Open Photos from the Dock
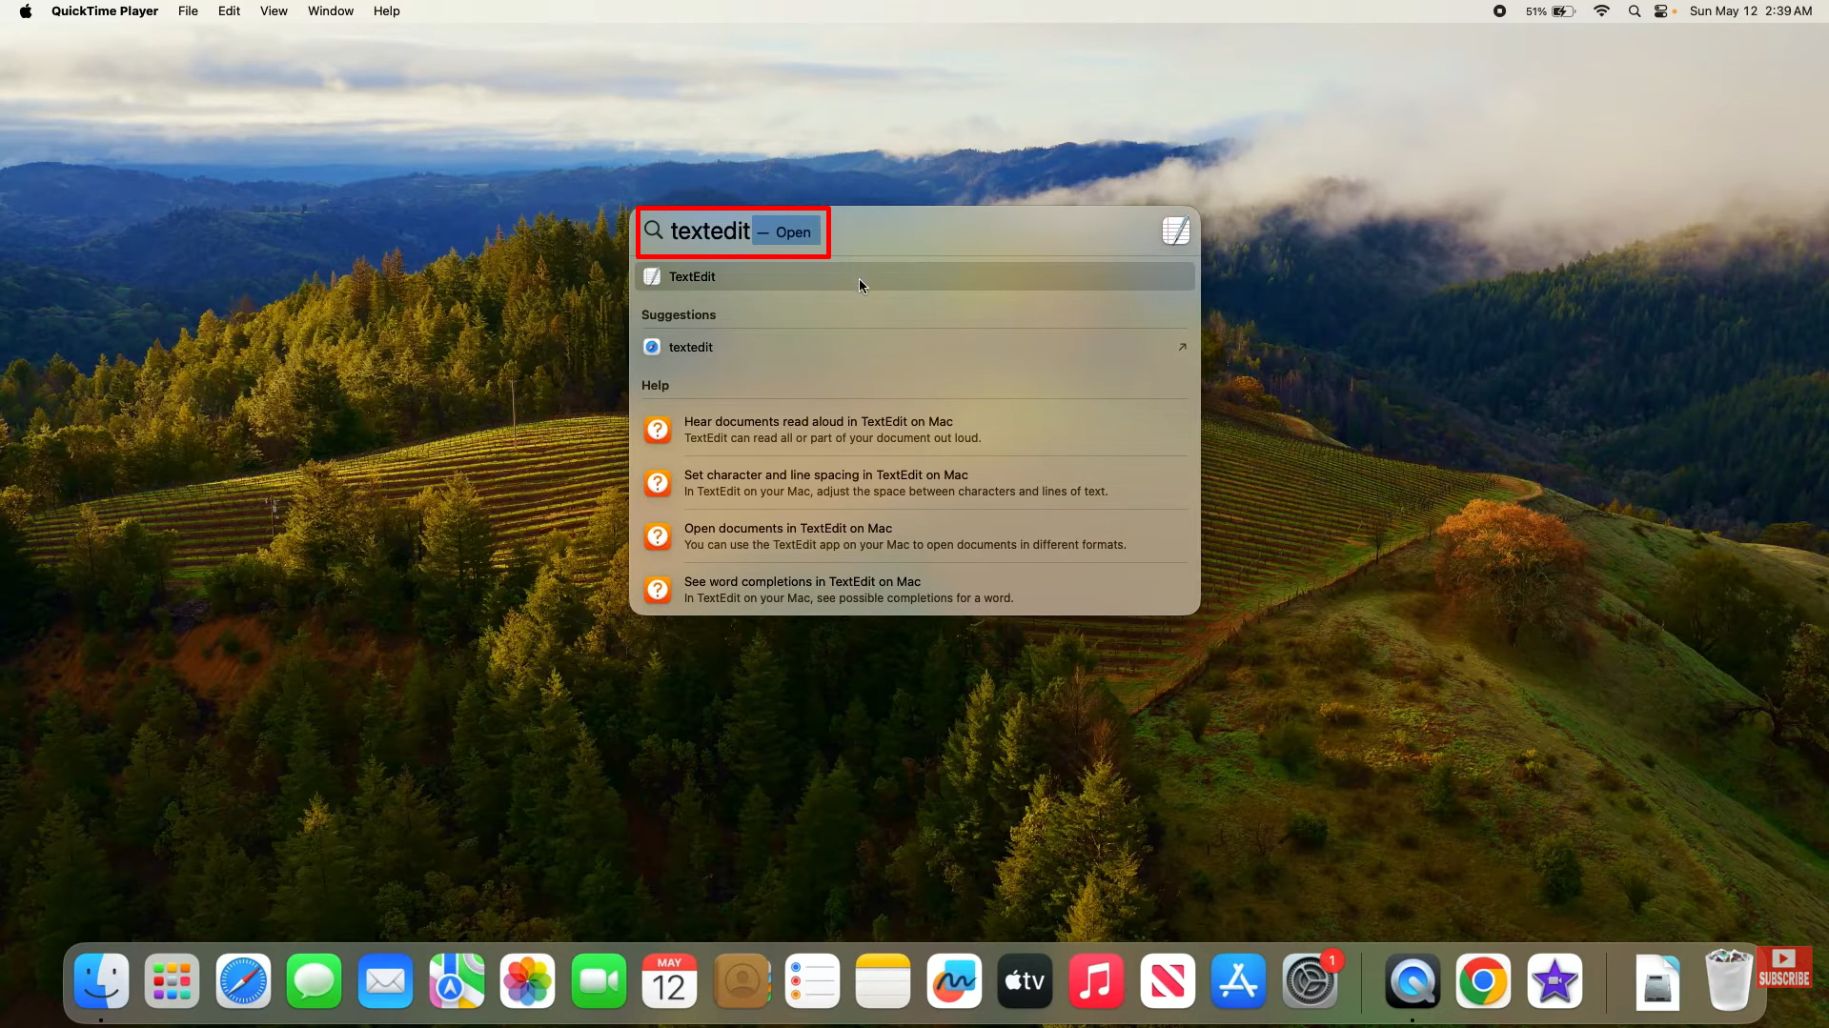 coord(527,981)
